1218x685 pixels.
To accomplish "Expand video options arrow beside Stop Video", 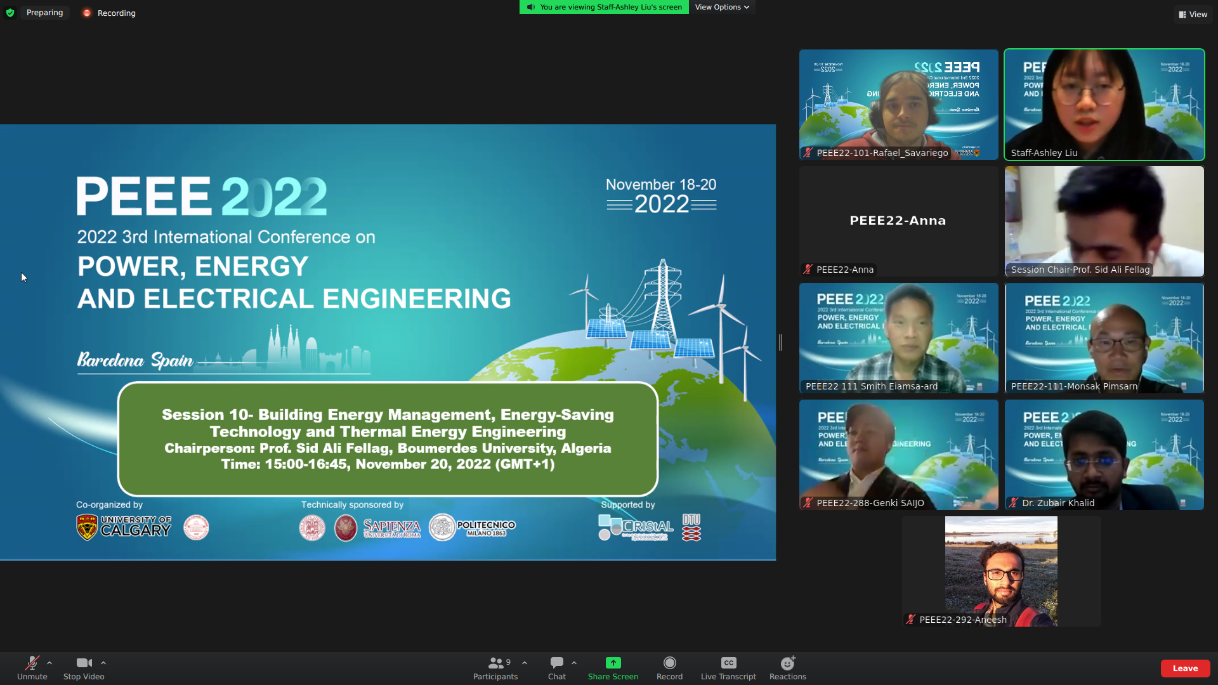I will point(103,663).
